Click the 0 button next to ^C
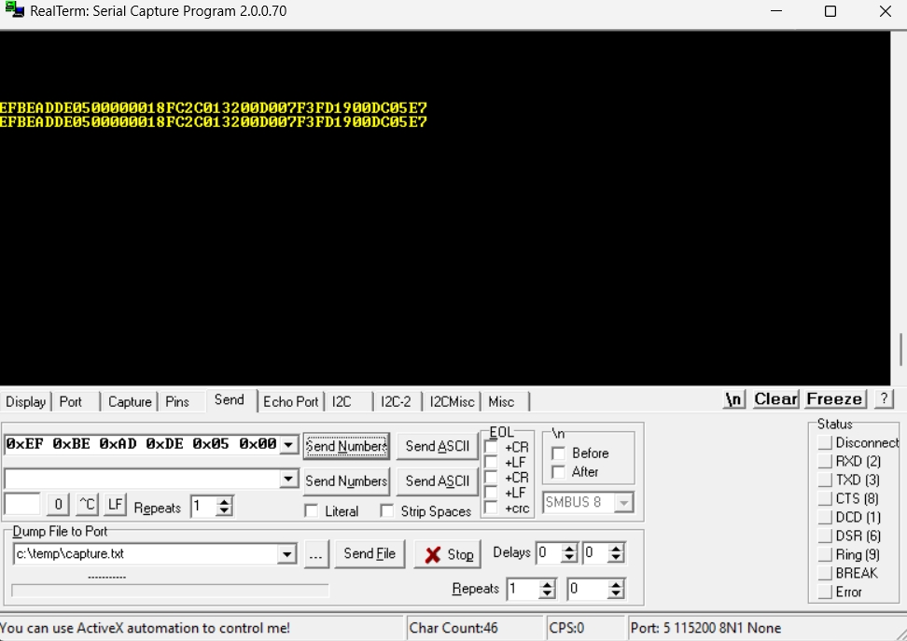907x641 pixels. (x=58, y=505)
